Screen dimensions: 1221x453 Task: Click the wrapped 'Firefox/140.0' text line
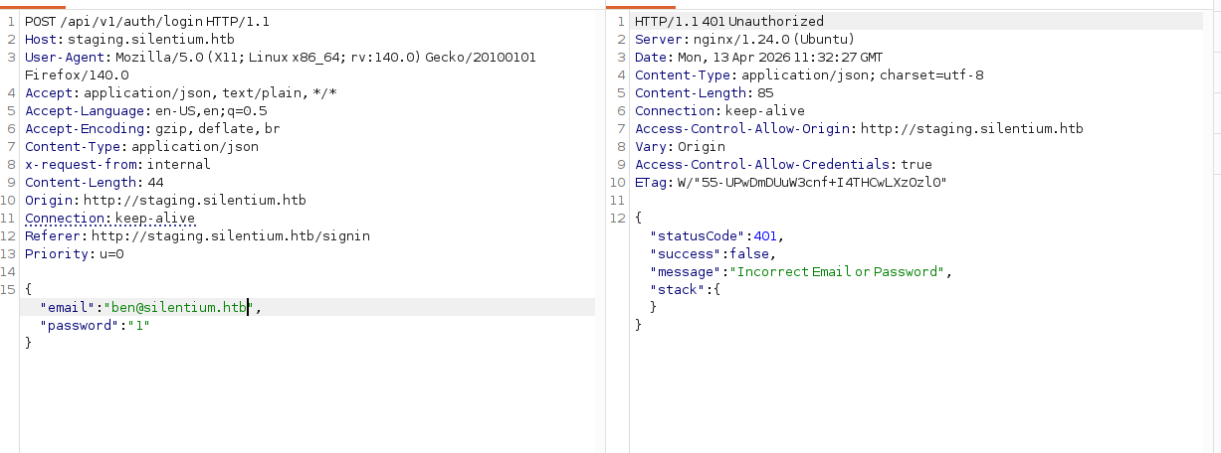[77, 75]
